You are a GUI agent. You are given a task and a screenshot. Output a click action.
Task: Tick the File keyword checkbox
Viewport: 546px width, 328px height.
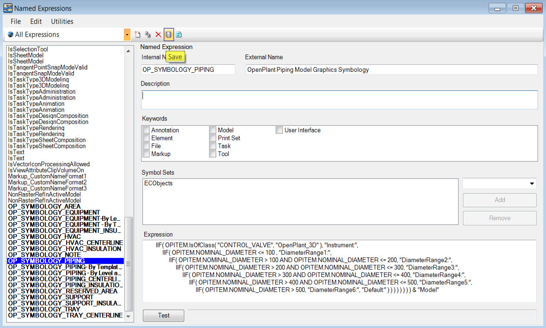click(x=146, y=146)
